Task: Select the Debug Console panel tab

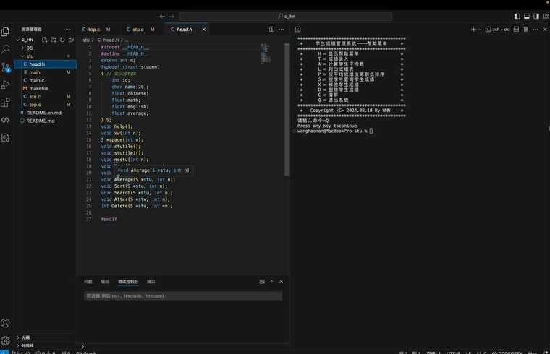Action: pyautogui.click(x=128, y=282)
